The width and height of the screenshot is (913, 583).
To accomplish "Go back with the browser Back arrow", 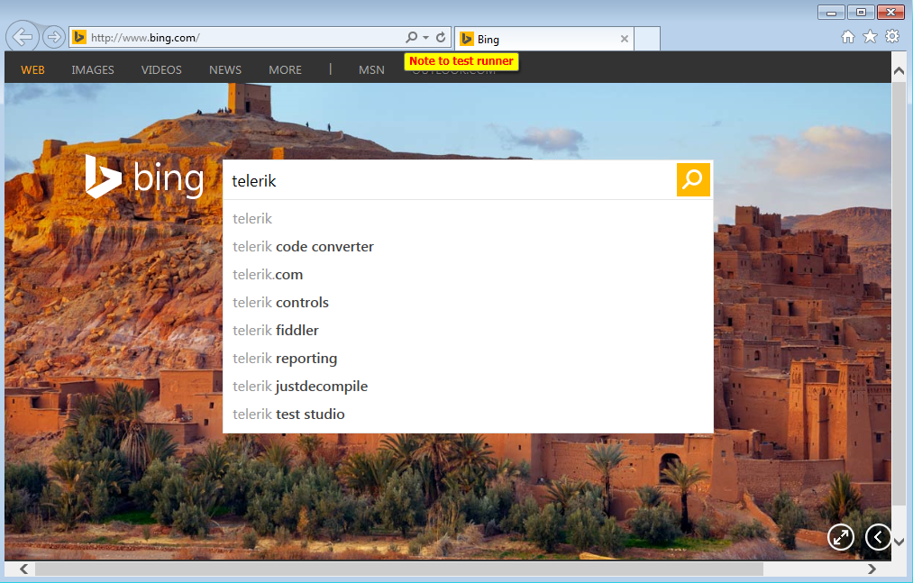I will tap(23, 37).
